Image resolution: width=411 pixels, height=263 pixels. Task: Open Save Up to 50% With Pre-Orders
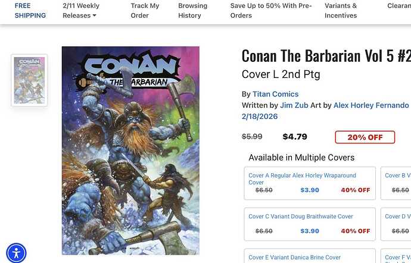[270, 11]
